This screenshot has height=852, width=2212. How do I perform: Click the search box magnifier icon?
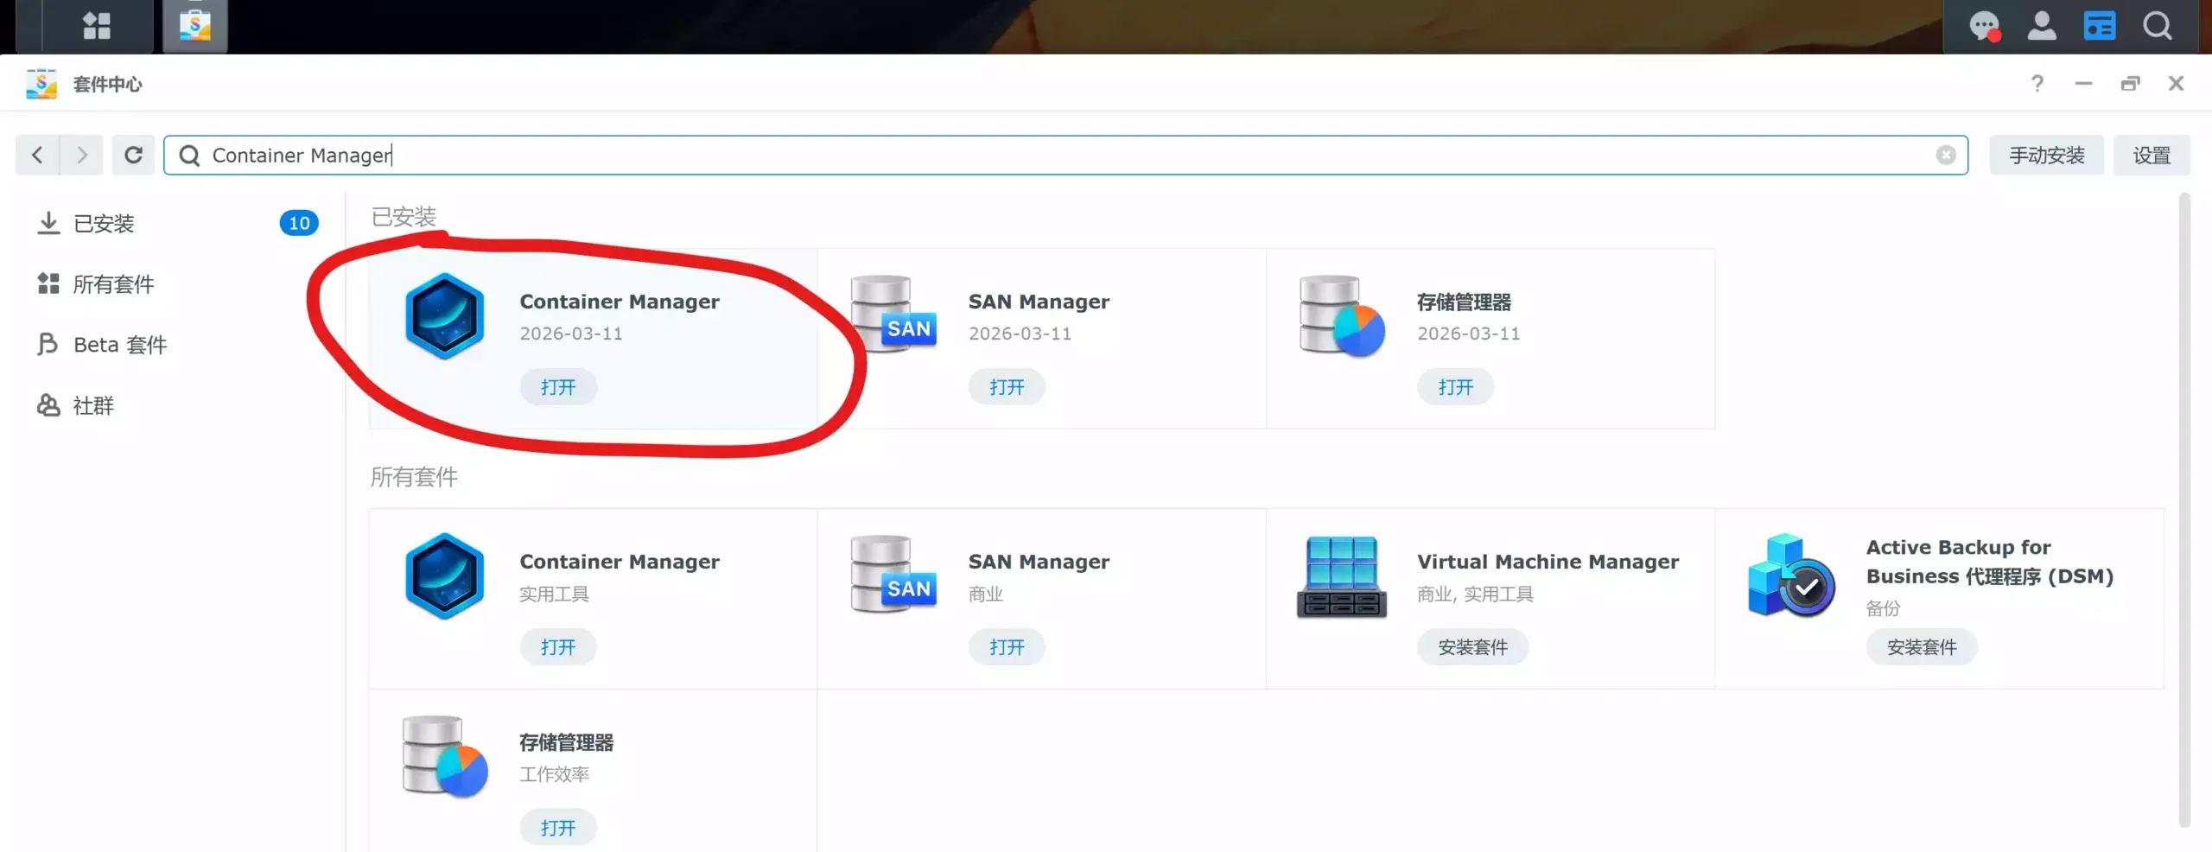pos(189,155)
